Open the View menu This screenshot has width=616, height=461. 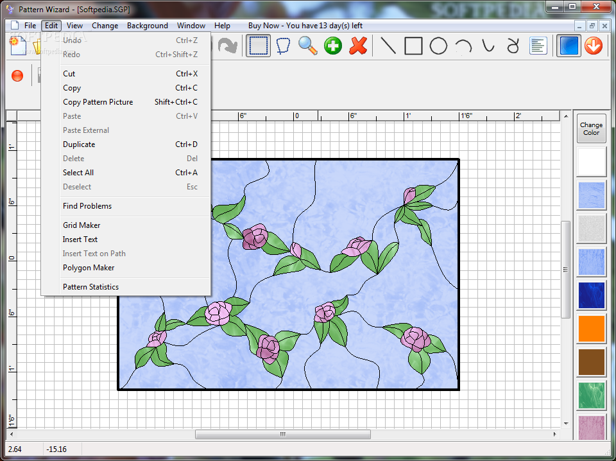click(74, 26)
